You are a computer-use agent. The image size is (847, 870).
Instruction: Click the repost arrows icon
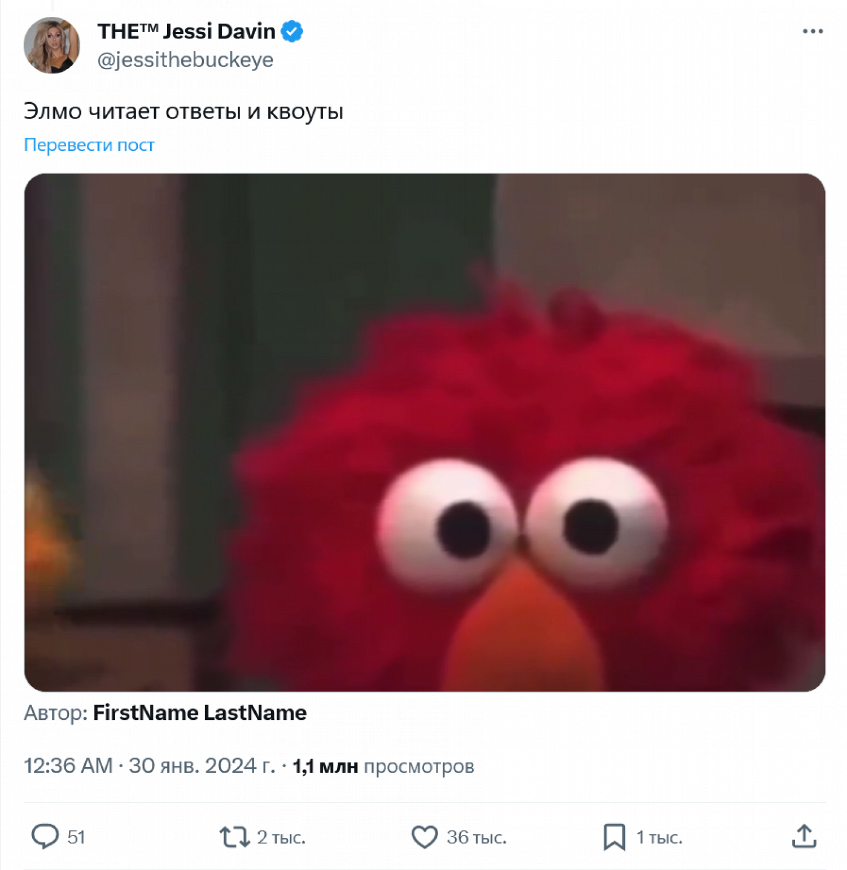234,837
